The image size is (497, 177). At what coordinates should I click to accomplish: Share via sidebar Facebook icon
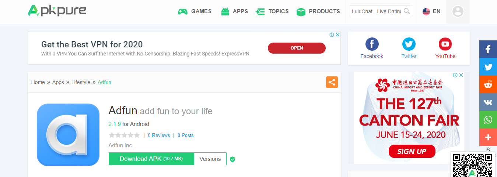(x=488, y=49)
